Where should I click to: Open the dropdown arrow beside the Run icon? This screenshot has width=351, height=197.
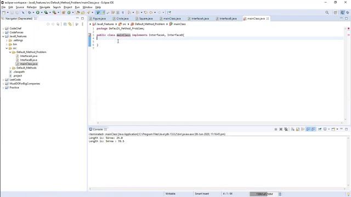point(42,13)
